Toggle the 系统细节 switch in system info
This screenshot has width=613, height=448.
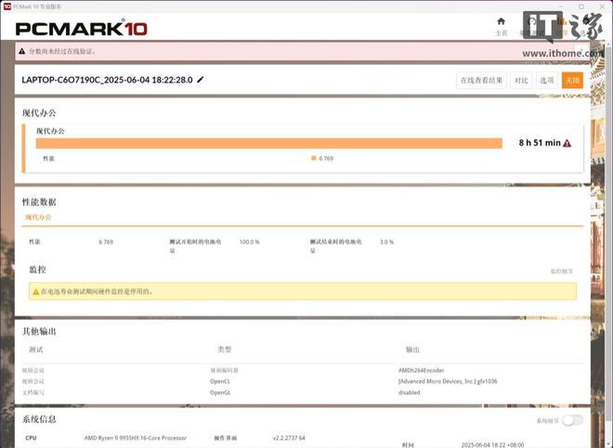(x=572, y=420)
